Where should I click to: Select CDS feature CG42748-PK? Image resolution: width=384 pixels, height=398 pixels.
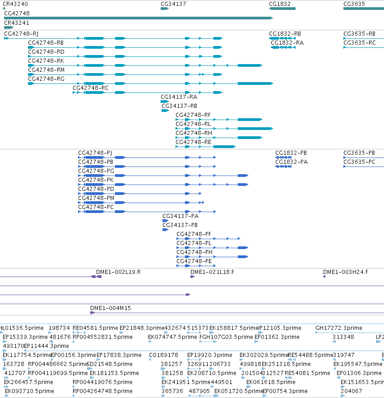coord(163,185)
